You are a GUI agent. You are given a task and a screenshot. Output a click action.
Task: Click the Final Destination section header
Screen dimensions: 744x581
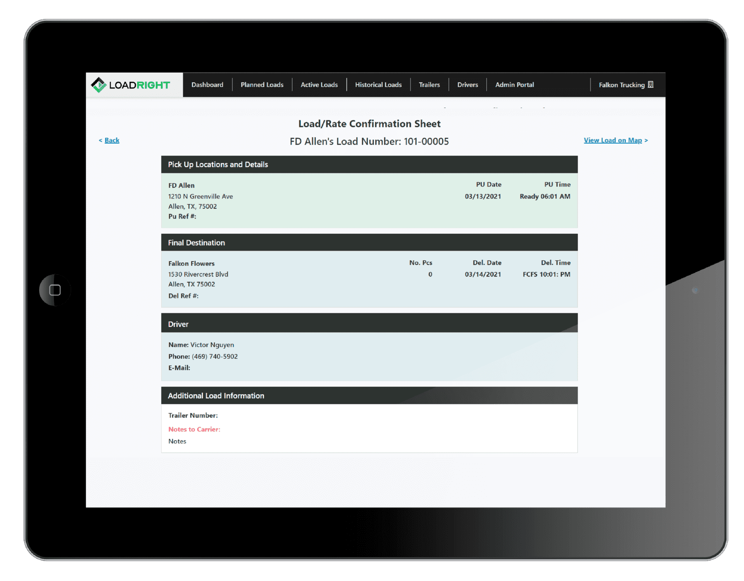(369, 243)
